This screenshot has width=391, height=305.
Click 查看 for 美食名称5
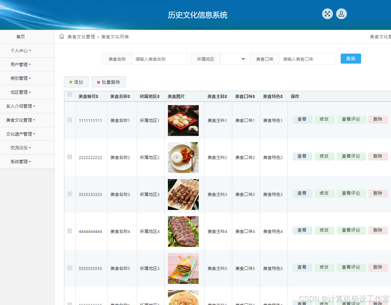302,267
